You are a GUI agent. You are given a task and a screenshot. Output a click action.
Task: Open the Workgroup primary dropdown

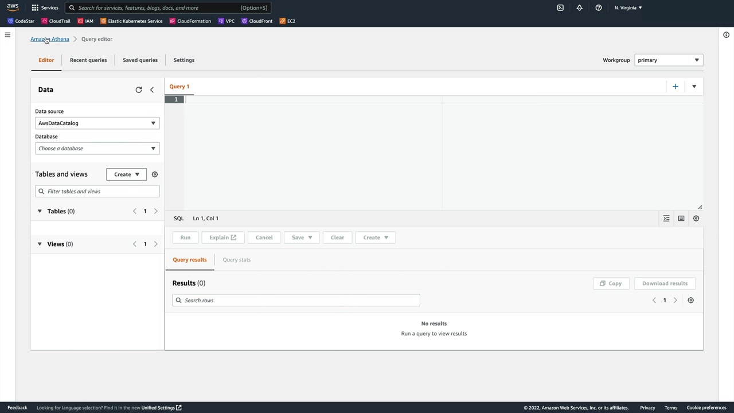669,60
